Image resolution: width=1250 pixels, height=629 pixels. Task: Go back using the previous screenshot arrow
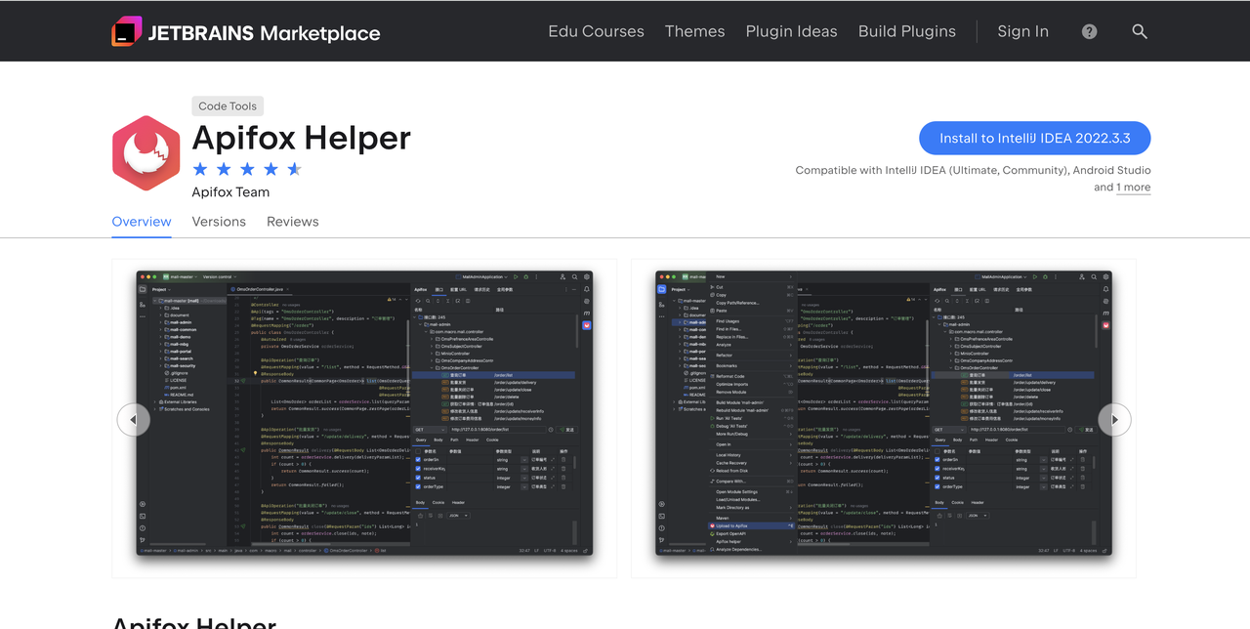tap(134, 419)
